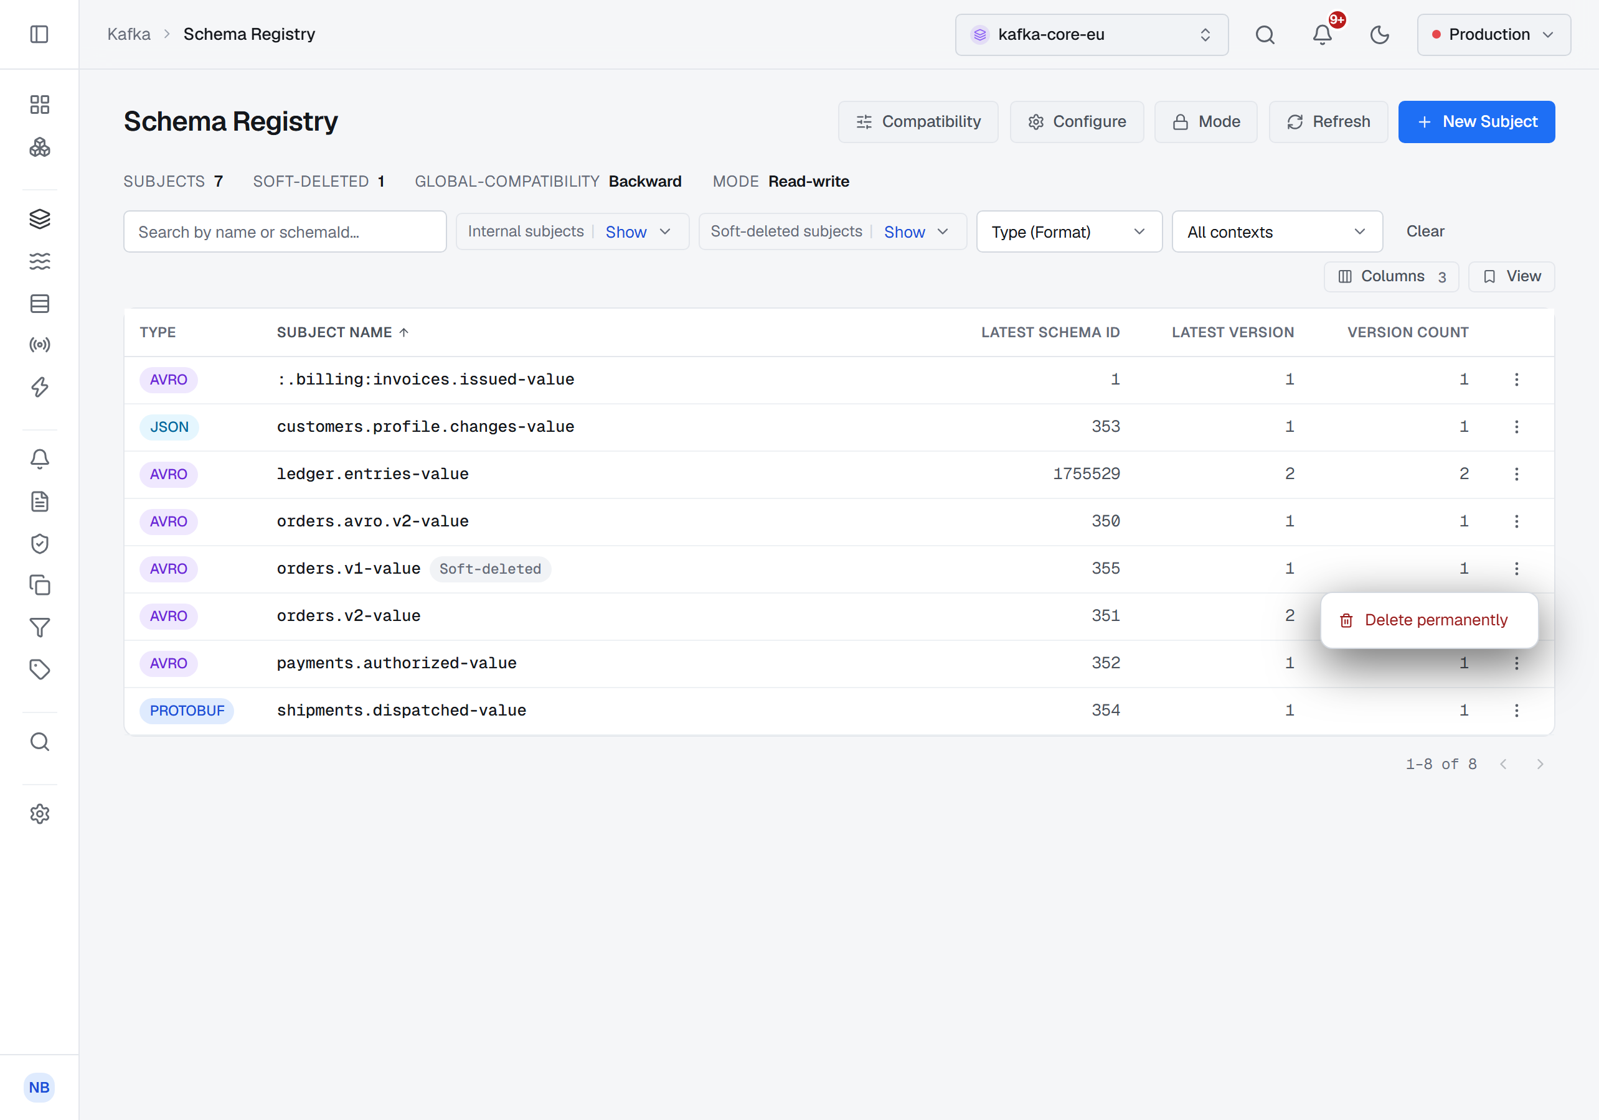Open the View bookmark button

click(1511, 277)
